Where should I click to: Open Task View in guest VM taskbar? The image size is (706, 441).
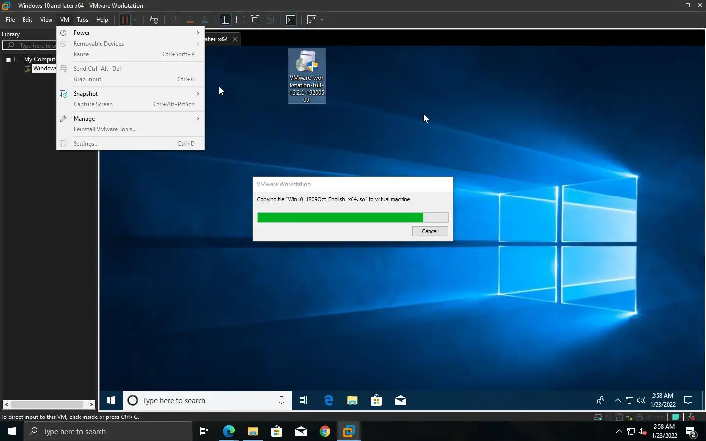pyautogui.click(x=303, y=401)
